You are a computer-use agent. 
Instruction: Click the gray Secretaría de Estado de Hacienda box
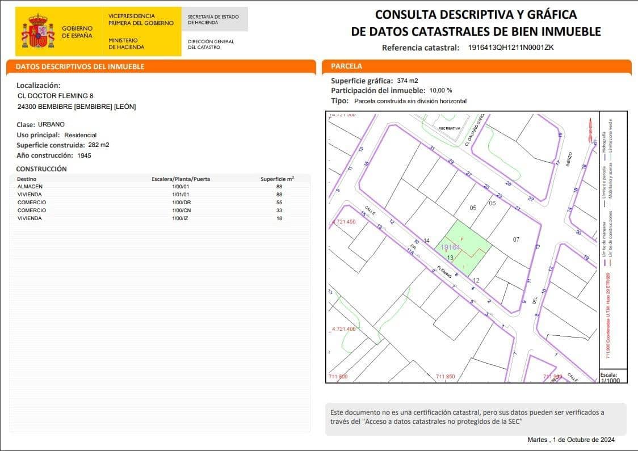215,19
